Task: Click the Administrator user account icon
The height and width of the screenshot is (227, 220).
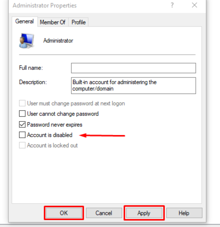Action: click(x=26, y=40)
